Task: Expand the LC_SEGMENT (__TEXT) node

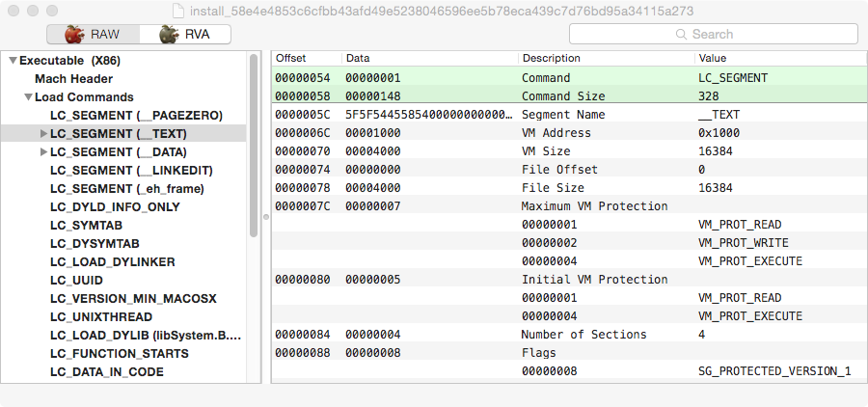Action: (43, 134)
